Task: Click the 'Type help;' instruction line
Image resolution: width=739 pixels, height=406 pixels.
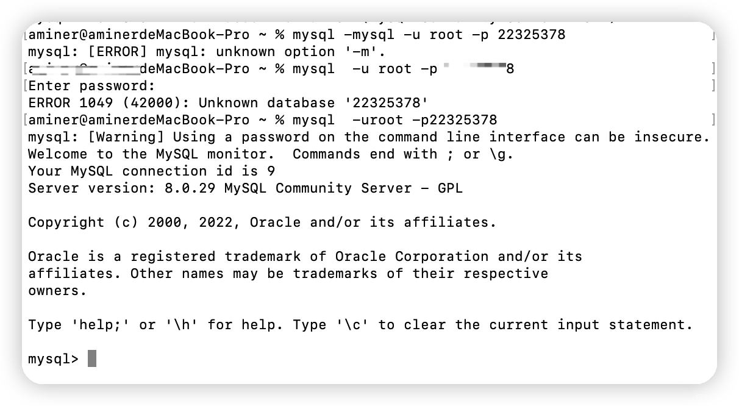Action: pos(360,325)
